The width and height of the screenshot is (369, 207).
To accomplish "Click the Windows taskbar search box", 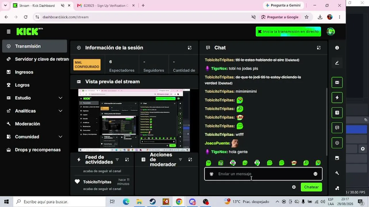I will (60, 202).
